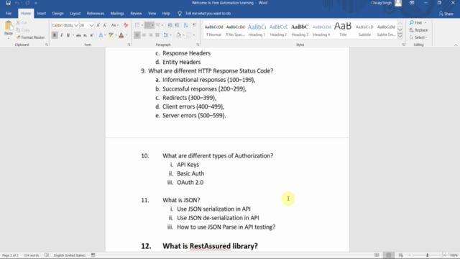Apply the Subtitle style
The width and height of the screenshot is (460, 259).
(x=364, y=30)
